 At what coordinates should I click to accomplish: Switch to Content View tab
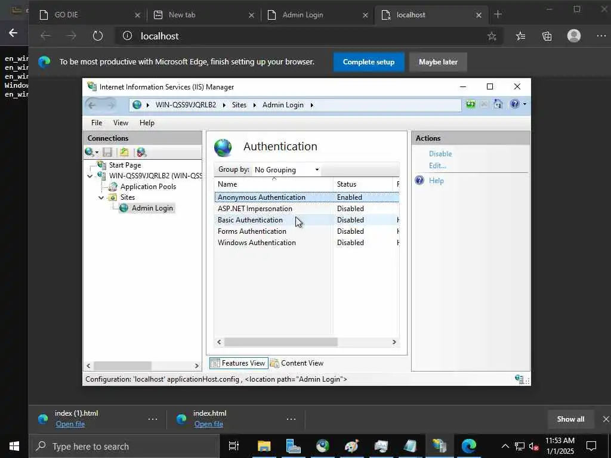coord(297,363)
